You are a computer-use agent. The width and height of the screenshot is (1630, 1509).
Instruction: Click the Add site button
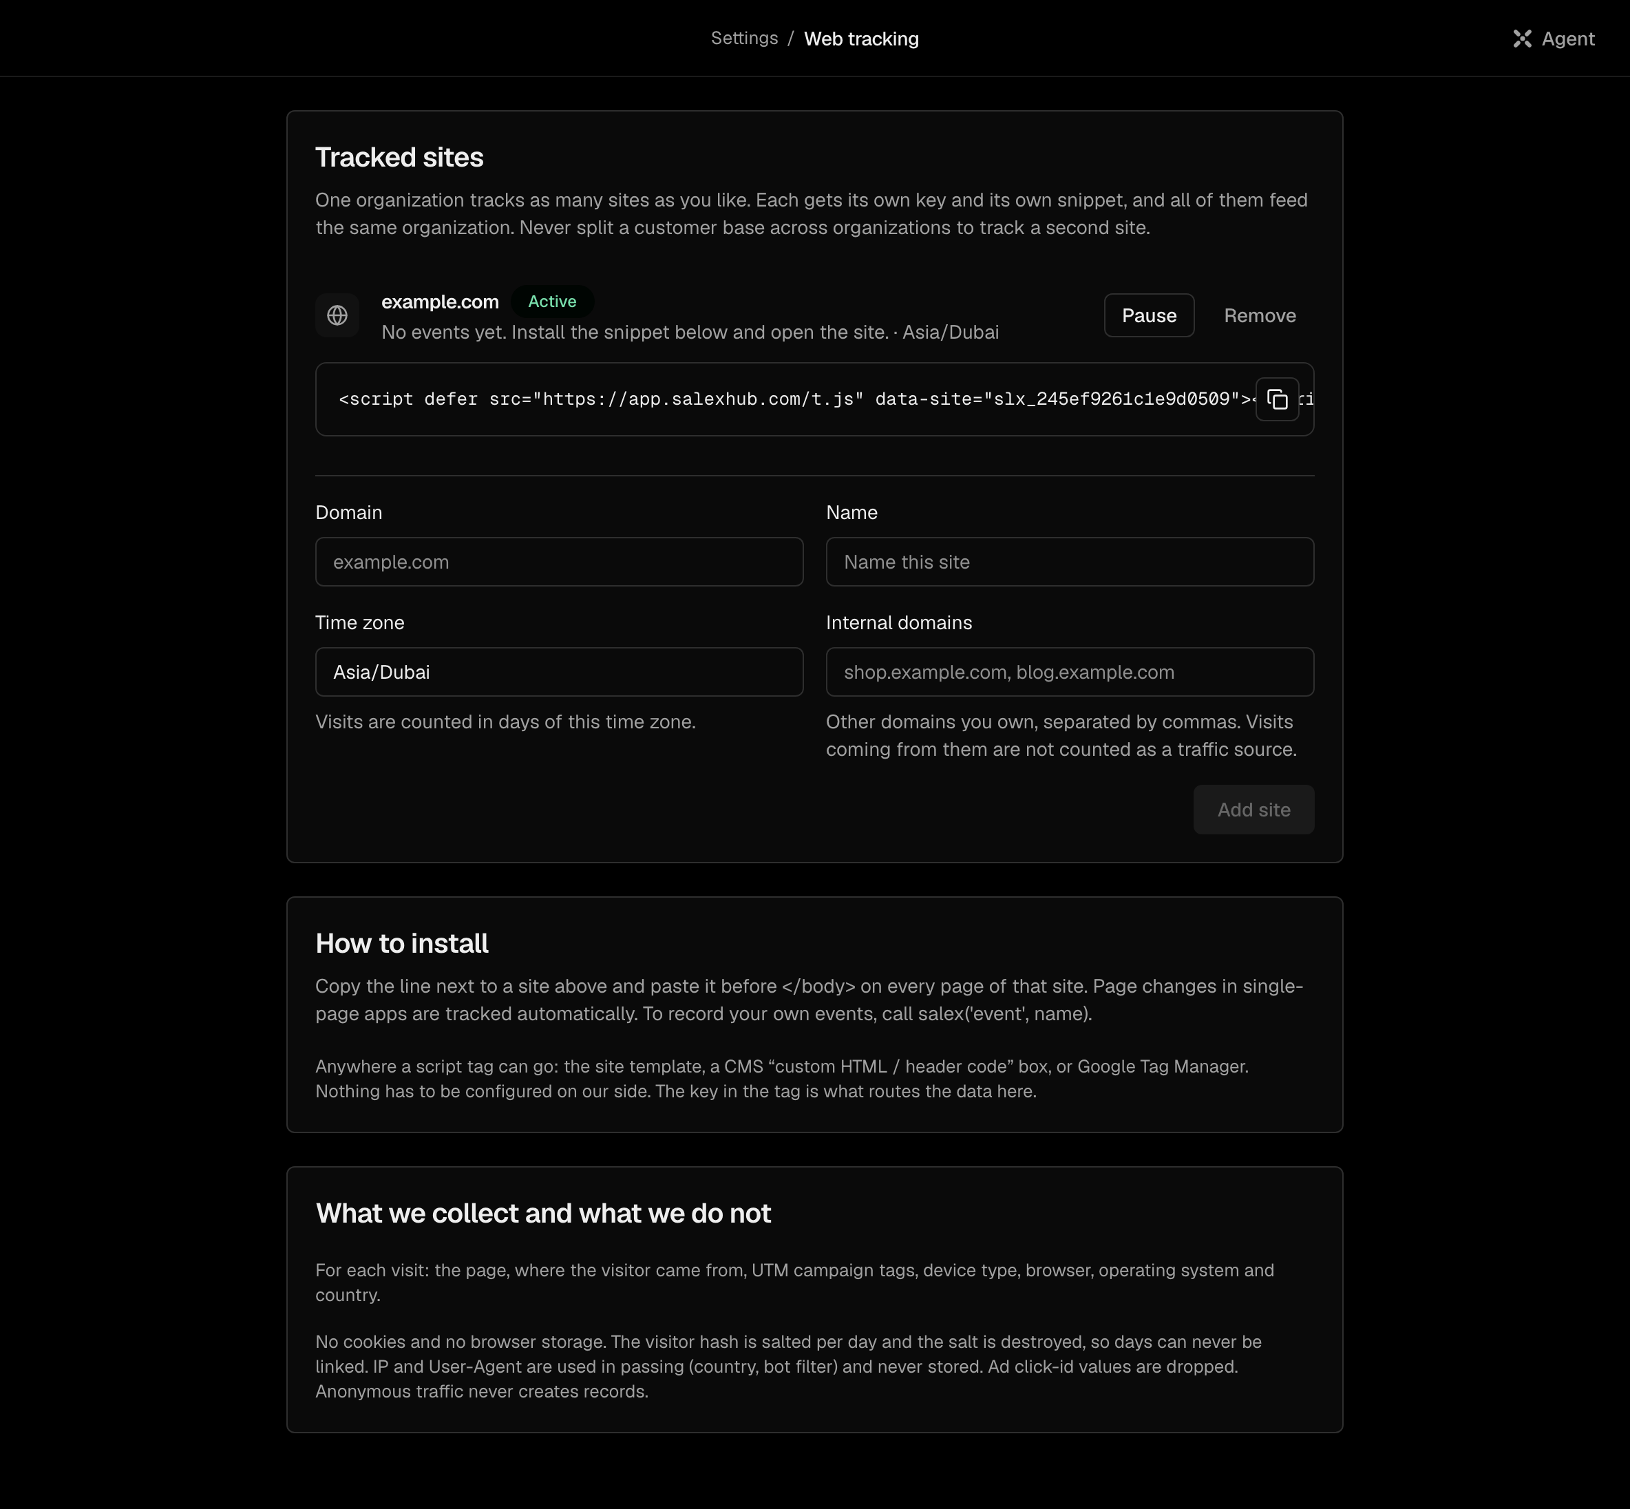pyautogui.click(x=1253, y=809)
